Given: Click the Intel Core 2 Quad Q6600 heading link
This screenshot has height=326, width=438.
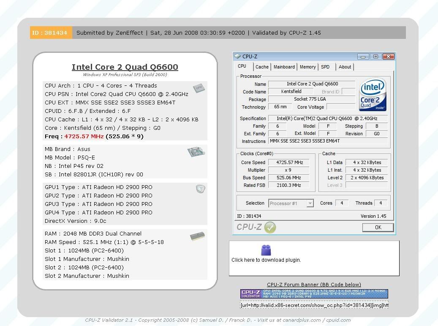Looking at the screenshot, I should (125, 67).
